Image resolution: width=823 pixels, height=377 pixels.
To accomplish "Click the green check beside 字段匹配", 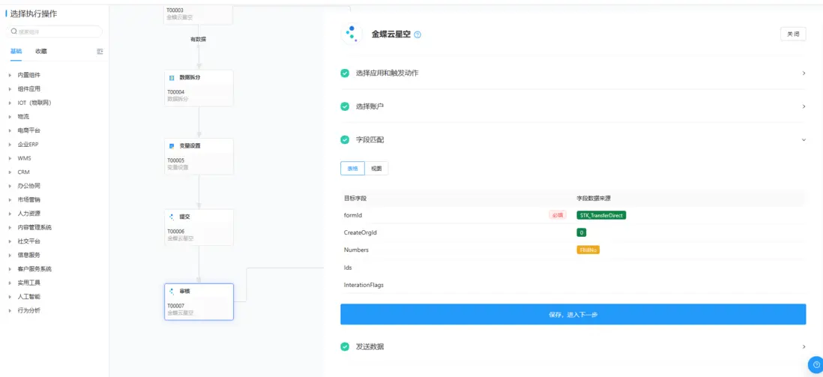I will pyautogui.click(x=345, y=139).
